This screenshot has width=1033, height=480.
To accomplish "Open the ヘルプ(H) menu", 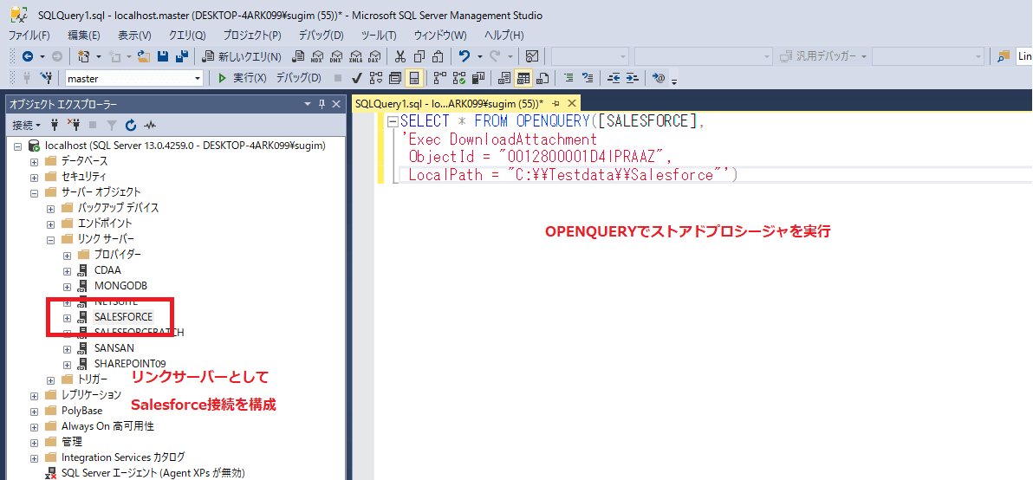I will pos(504,35).
